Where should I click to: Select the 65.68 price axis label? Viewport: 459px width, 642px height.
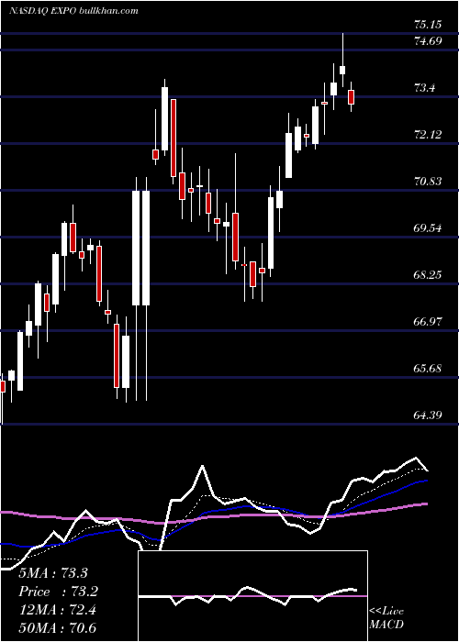click(x=428, y=368)
